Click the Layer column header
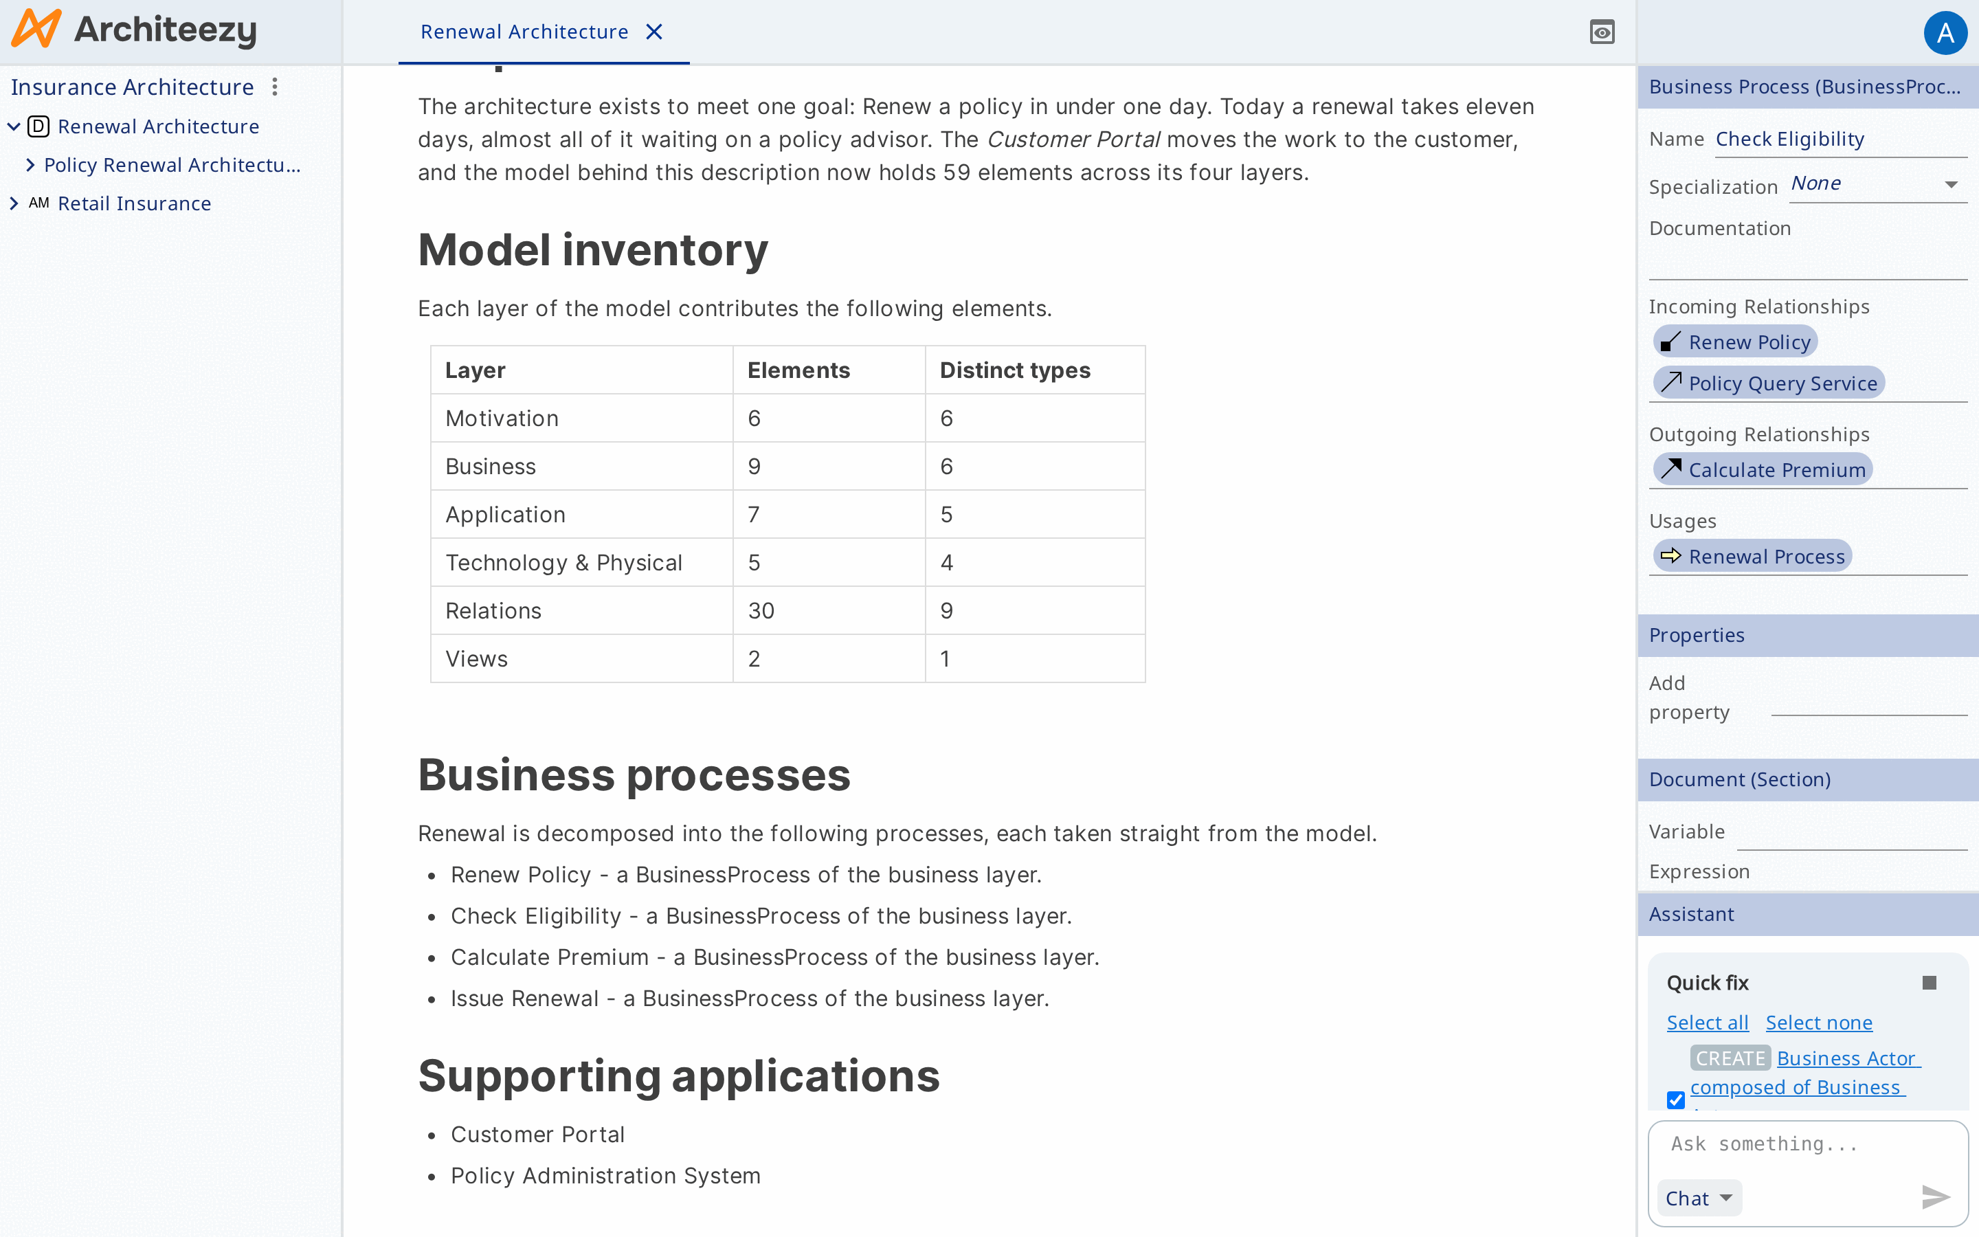The height and width of the screenshot is (1237, 1979). pos(475,370)
